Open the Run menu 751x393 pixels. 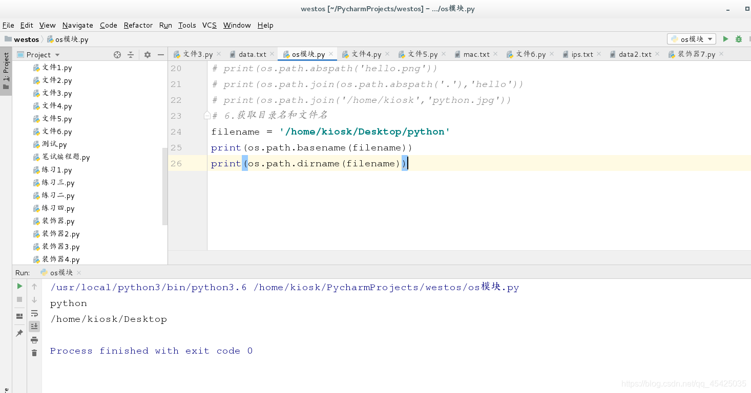pos(165,25)
